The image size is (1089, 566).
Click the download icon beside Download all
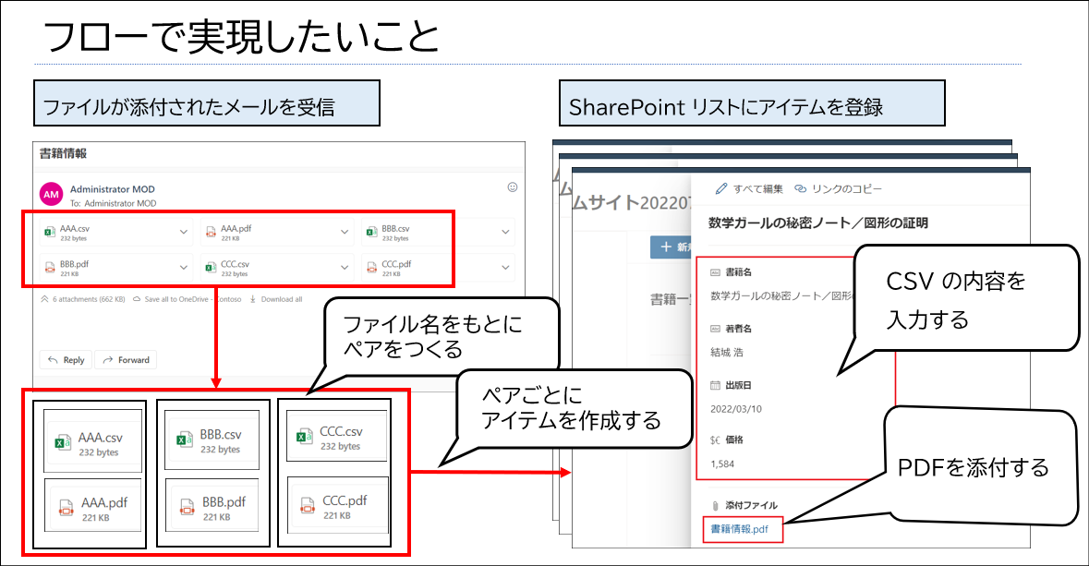click(x=252, y=299)
